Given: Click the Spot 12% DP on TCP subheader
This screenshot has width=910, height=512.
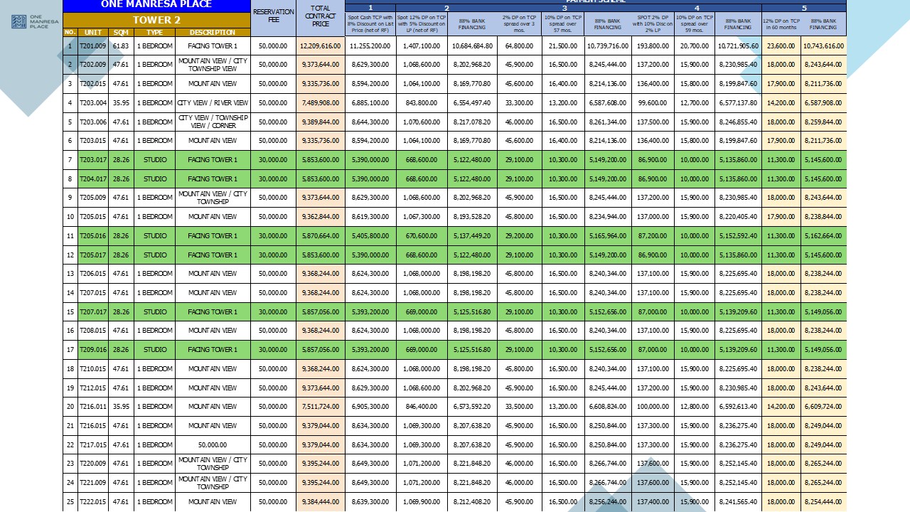Looking at the screenshot, I should click(x=422, y=24).
